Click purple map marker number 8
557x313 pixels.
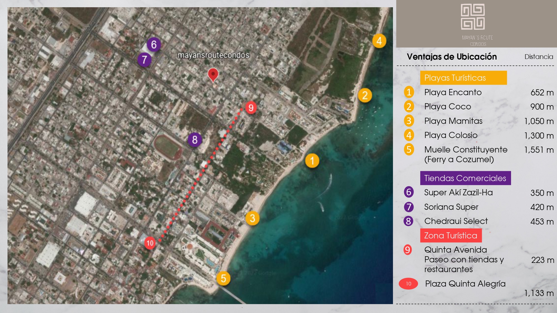[x=195, y=140]
